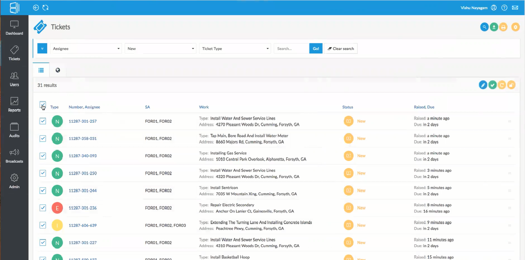Click the green download circle button

[x=494, y=27]
